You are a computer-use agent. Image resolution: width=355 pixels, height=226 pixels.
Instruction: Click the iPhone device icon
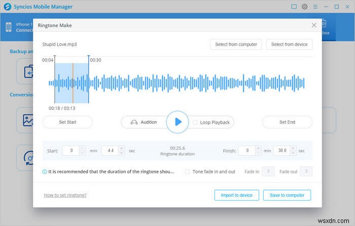click(x=9, y=27)
